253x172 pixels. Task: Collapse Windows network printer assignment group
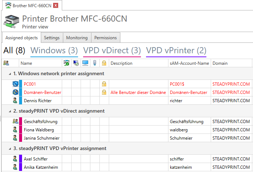pyautogui.click(x=10, y=74)
